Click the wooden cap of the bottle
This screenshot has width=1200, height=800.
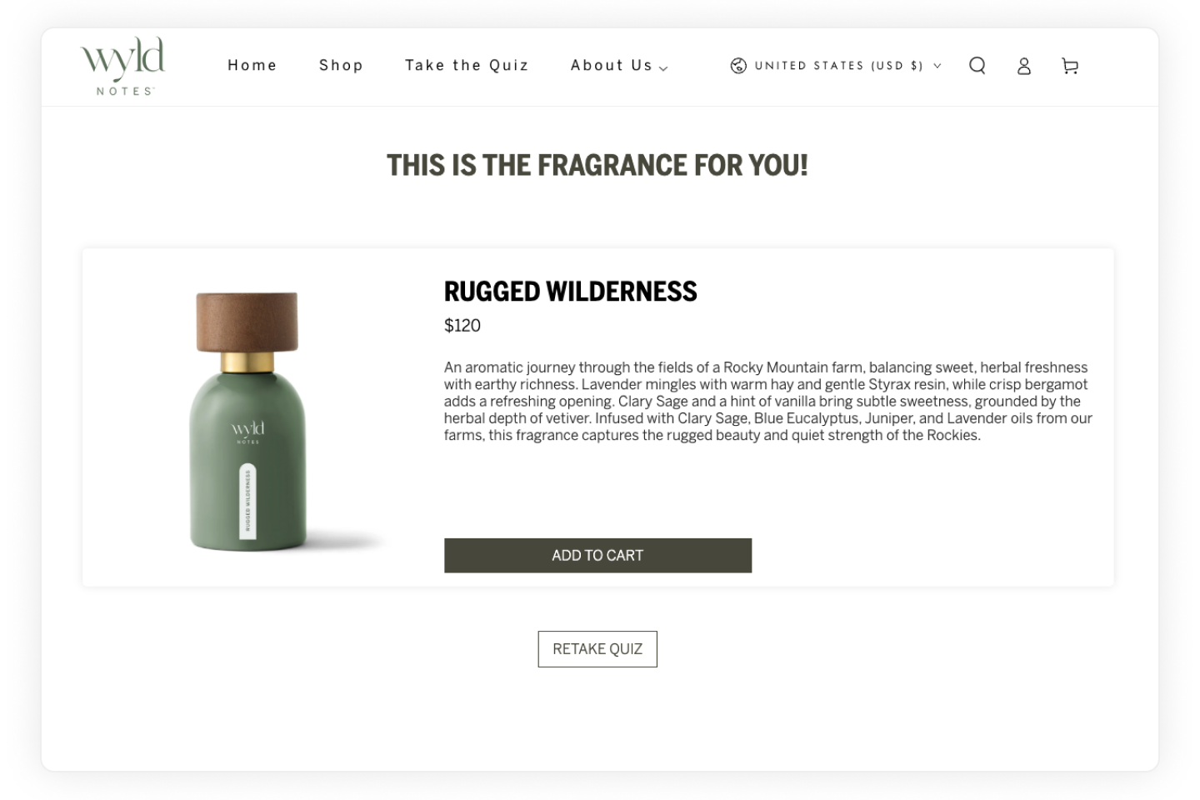(247, 321)
